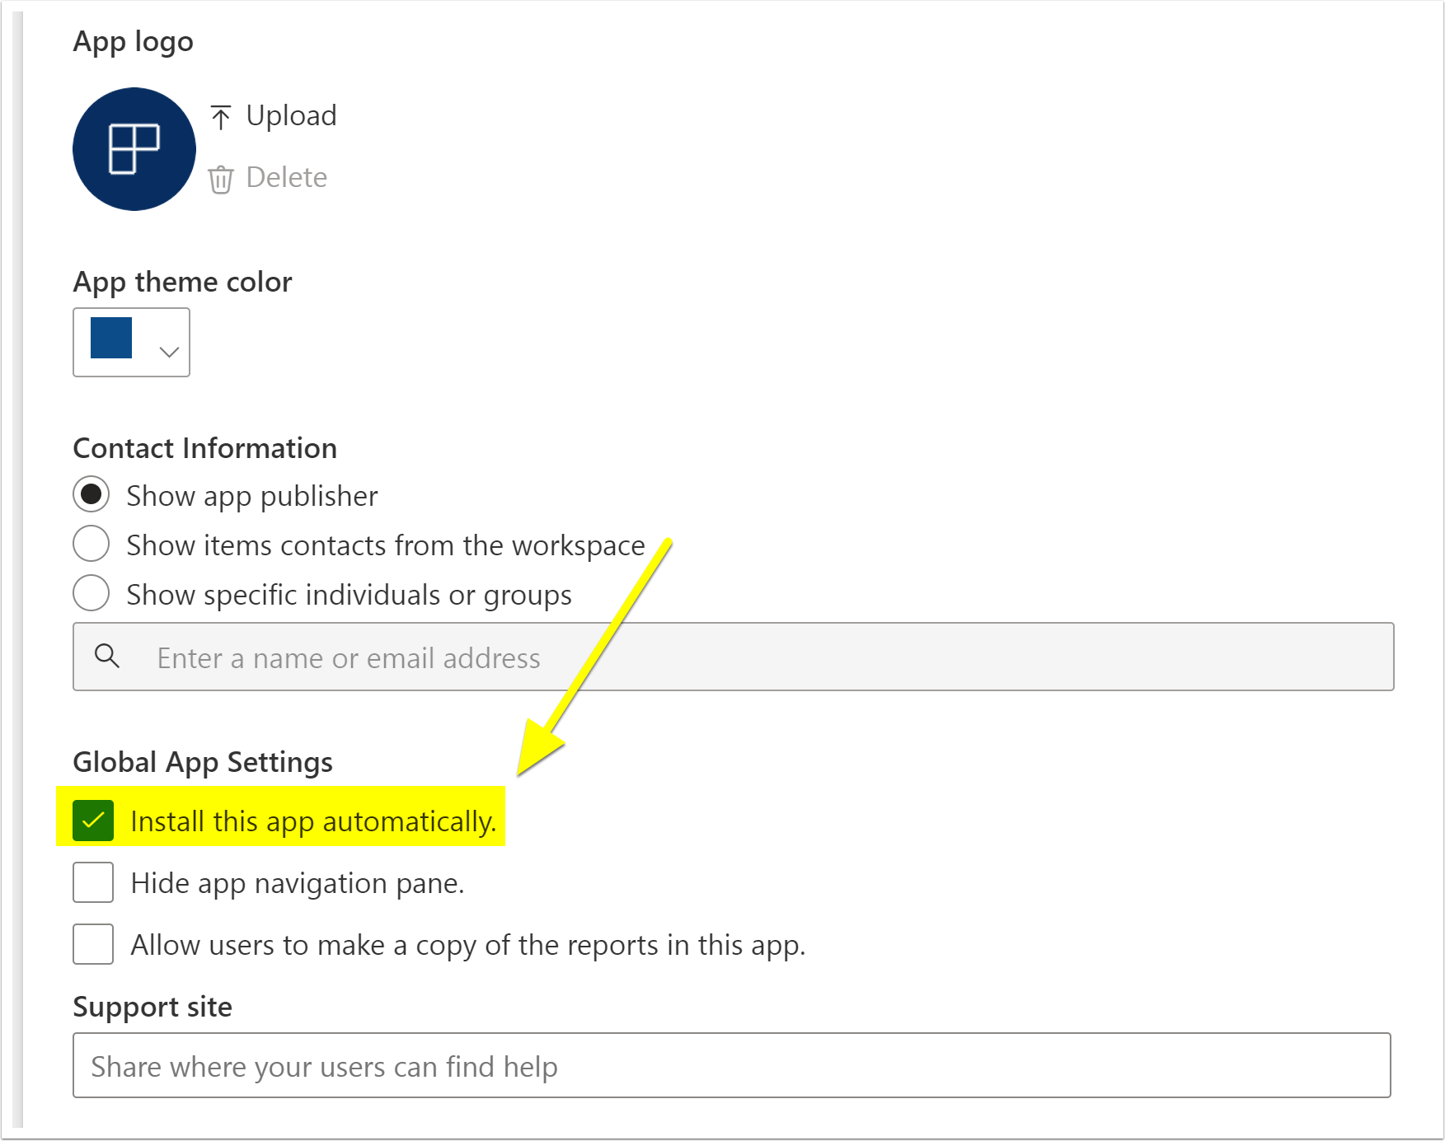
Task: Open the app theme color dropdown chevron
Action: tap(169, 352)
